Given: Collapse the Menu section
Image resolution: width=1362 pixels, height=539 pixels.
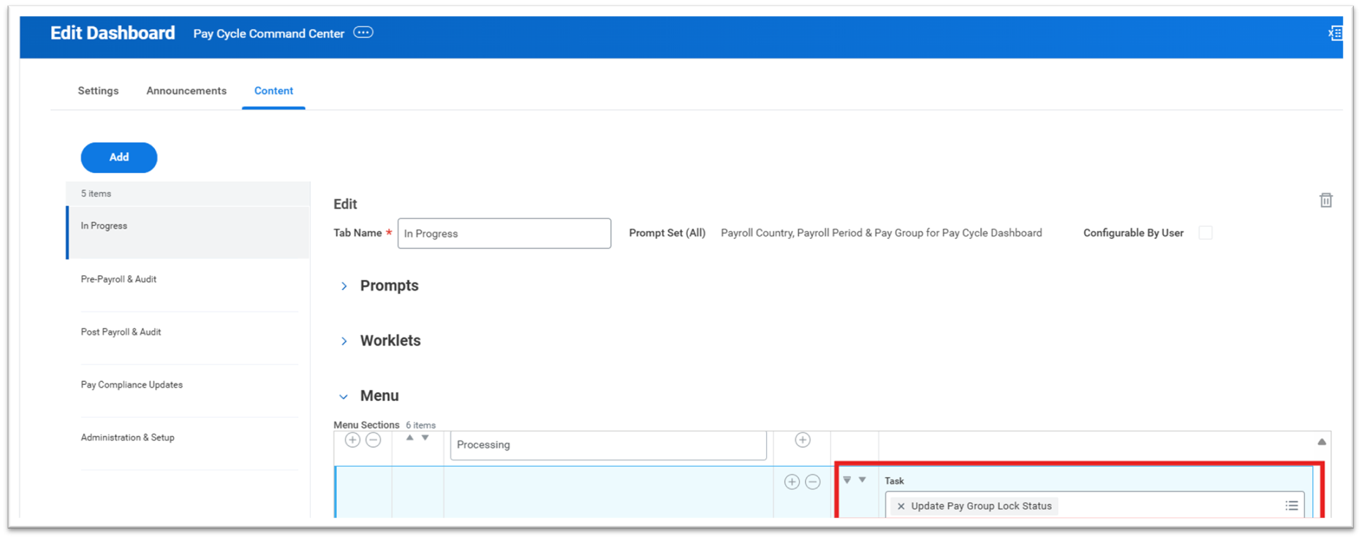Looking at the screenshot, I should [344, 397].
